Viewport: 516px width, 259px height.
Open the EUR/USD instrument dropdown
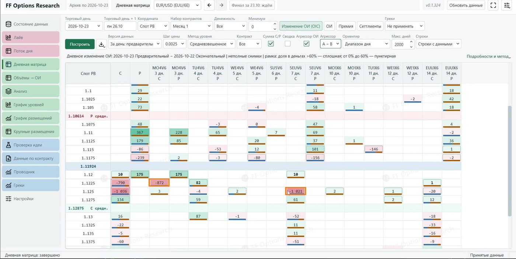177,5
